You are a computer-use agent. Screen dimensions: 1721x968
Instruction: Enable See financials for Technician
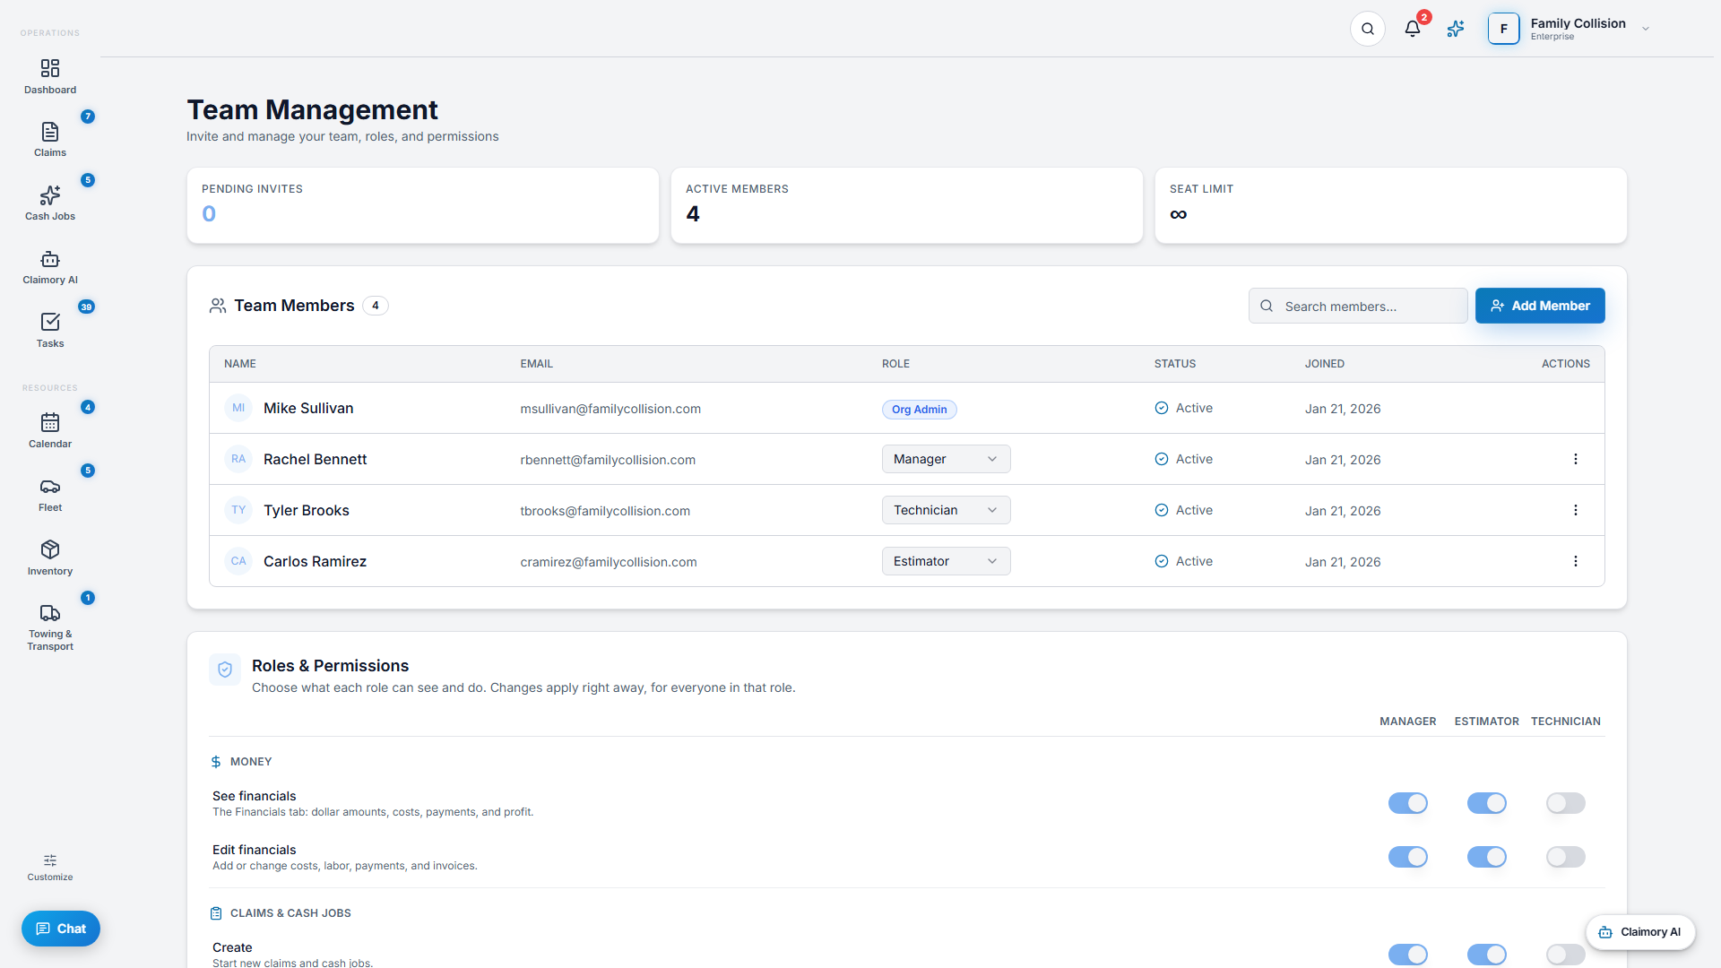coord(1566,803)
